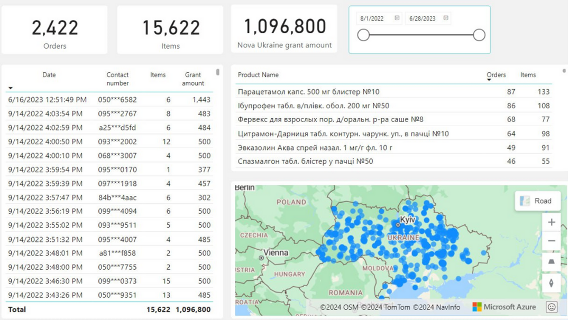Select the 15,622 Items card
Image resolution: width=569 pixels, height=321 pixels.
pos(170,30)
